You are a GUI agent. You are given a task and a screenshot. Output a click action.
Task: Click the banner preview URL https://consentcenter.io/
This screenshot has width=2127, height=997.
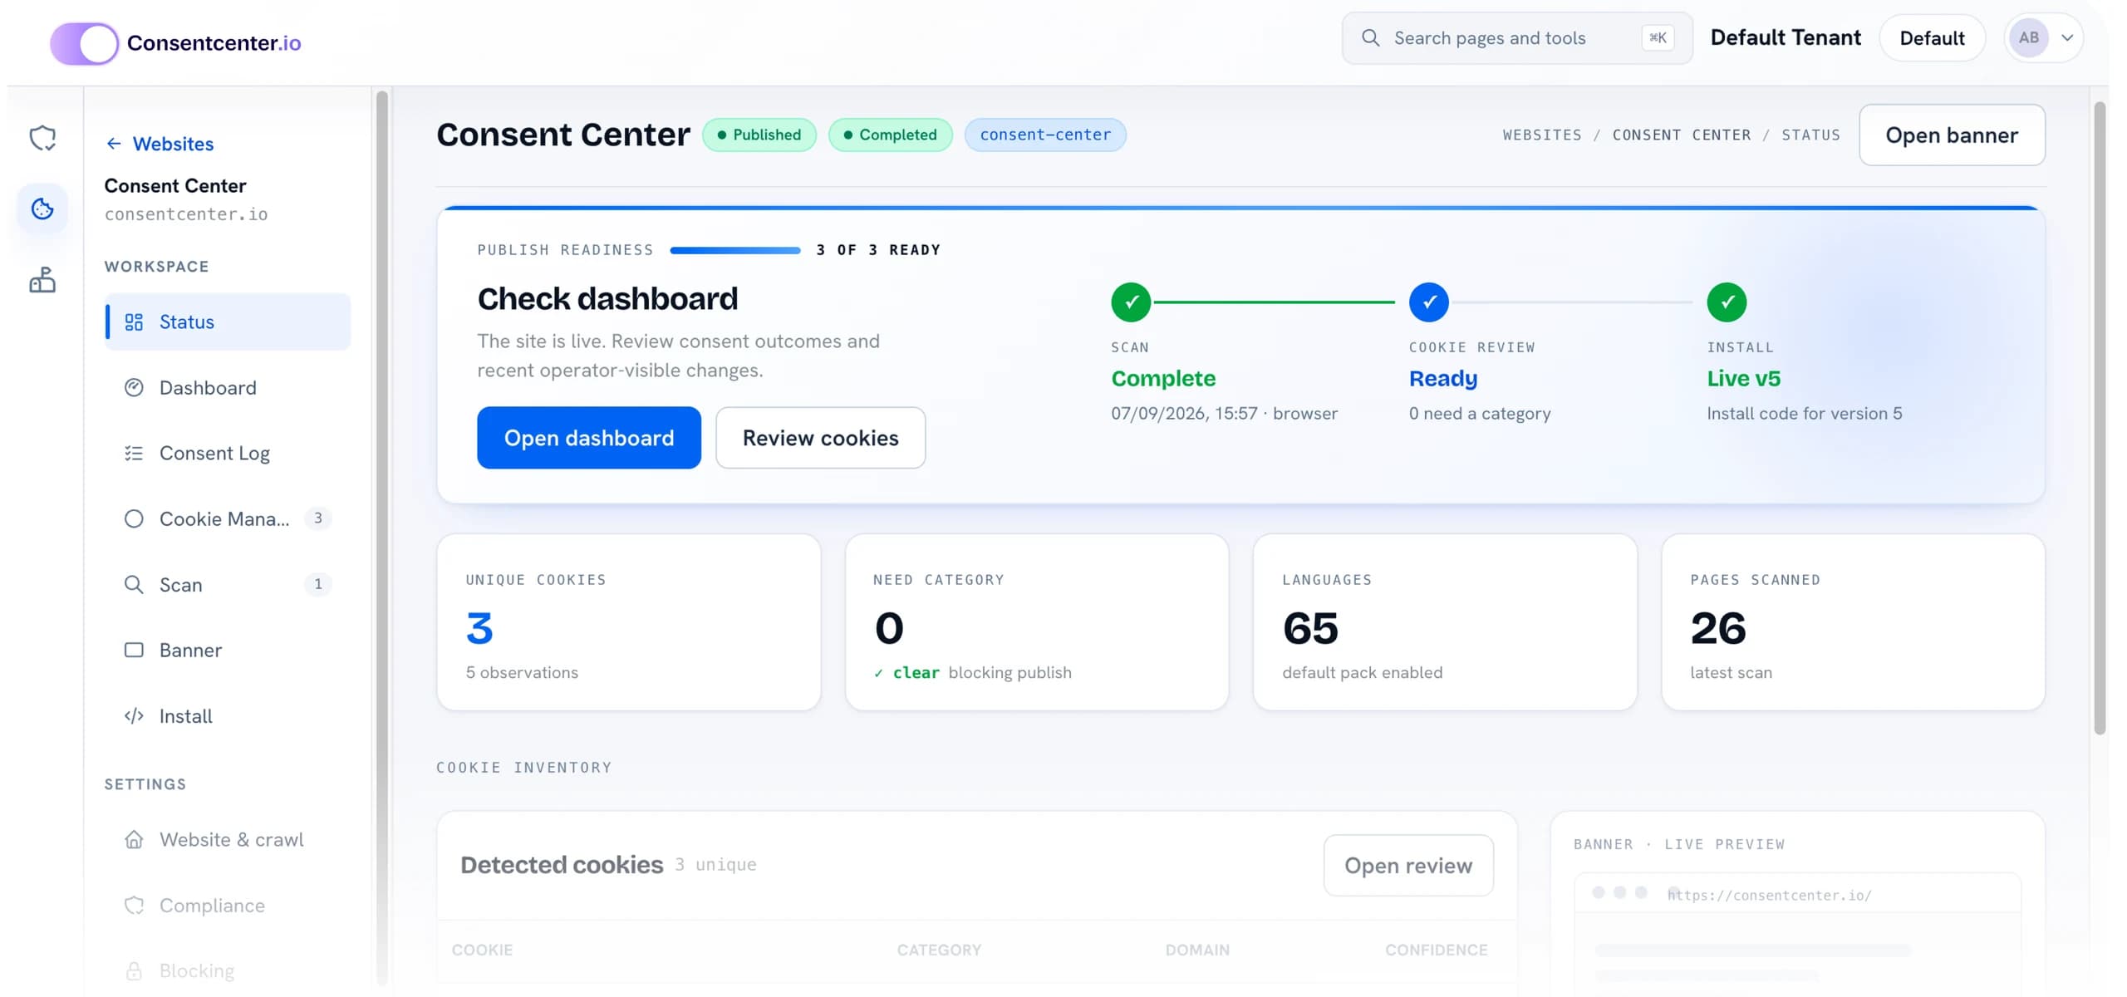(1769, 896)
